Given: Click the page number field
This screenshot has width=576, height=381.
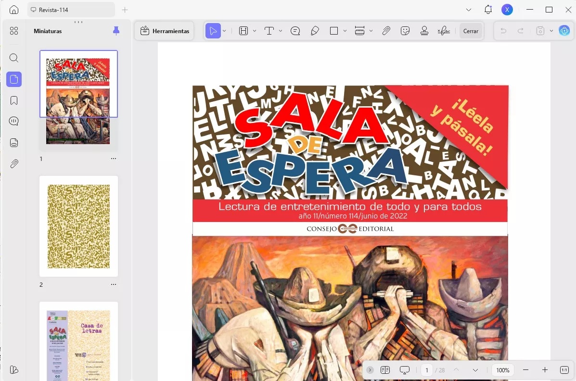Looking at the screenshot, I should [427, 370].
